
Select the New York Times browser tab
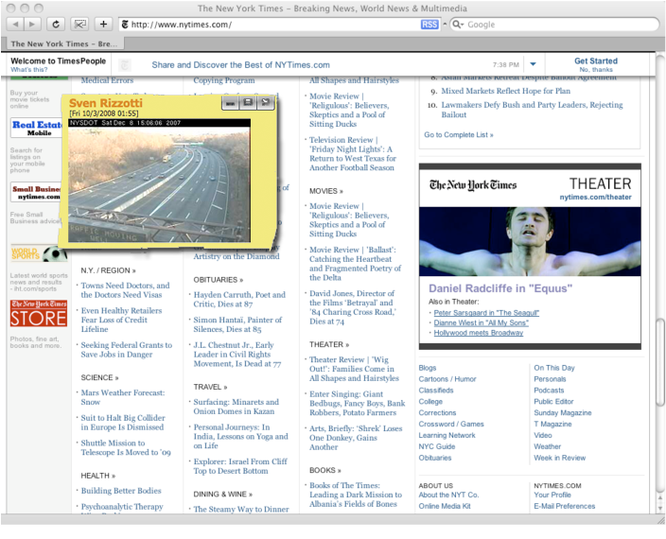click(64, 43)
